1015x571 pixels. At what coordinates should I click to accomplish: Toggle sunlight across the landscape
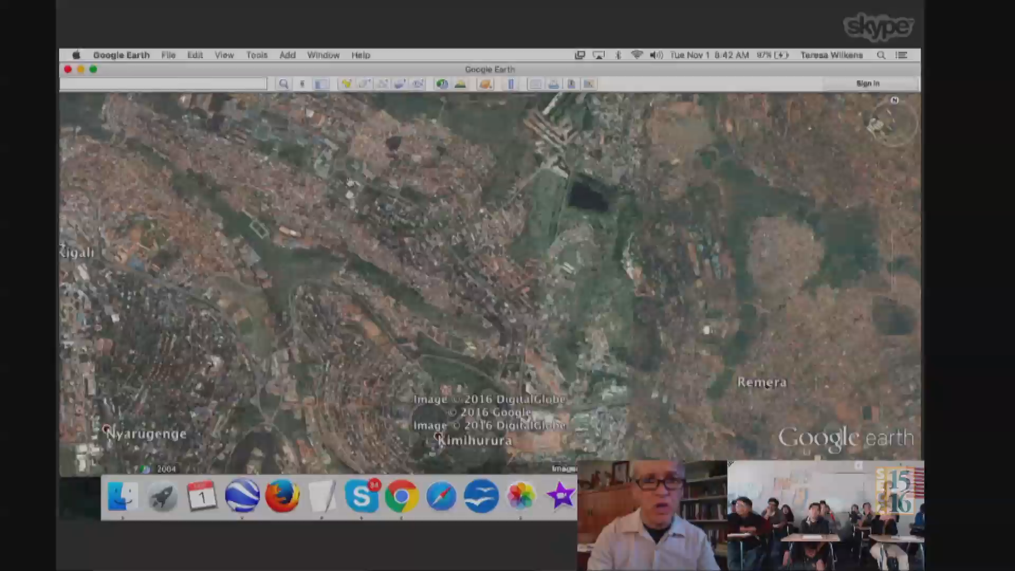pyautogui.click(x=460, y=84)
